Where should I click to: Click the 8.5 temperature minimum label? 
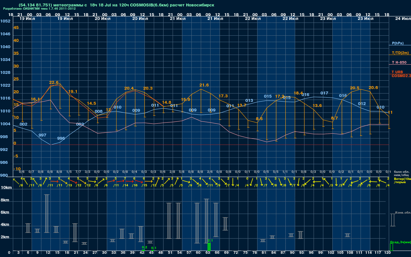coord(259,119)
